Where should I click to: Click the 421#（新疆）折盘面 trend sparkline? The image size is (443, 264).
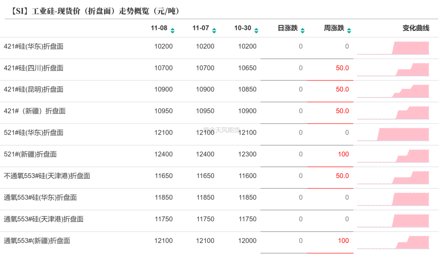(393, 113)
